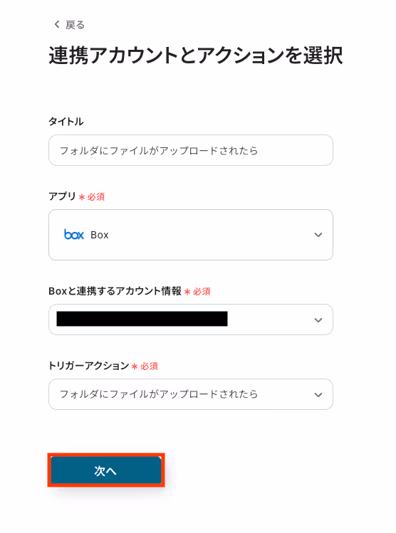Click the 連携アカウントとアクションを選択 heading
This screenshot has height=533, width=396.
point(196,55)
